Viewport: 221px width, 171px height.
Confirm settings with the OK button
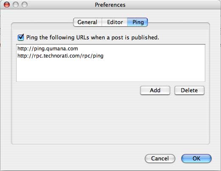(x=196, y=158)
